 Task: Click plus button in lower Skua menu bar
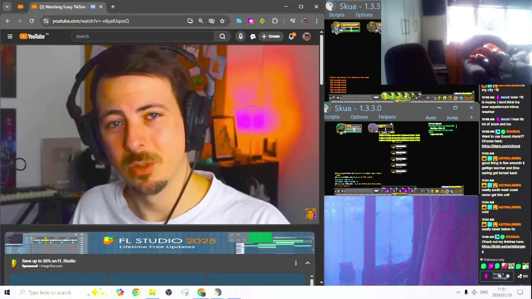(471, 118)
